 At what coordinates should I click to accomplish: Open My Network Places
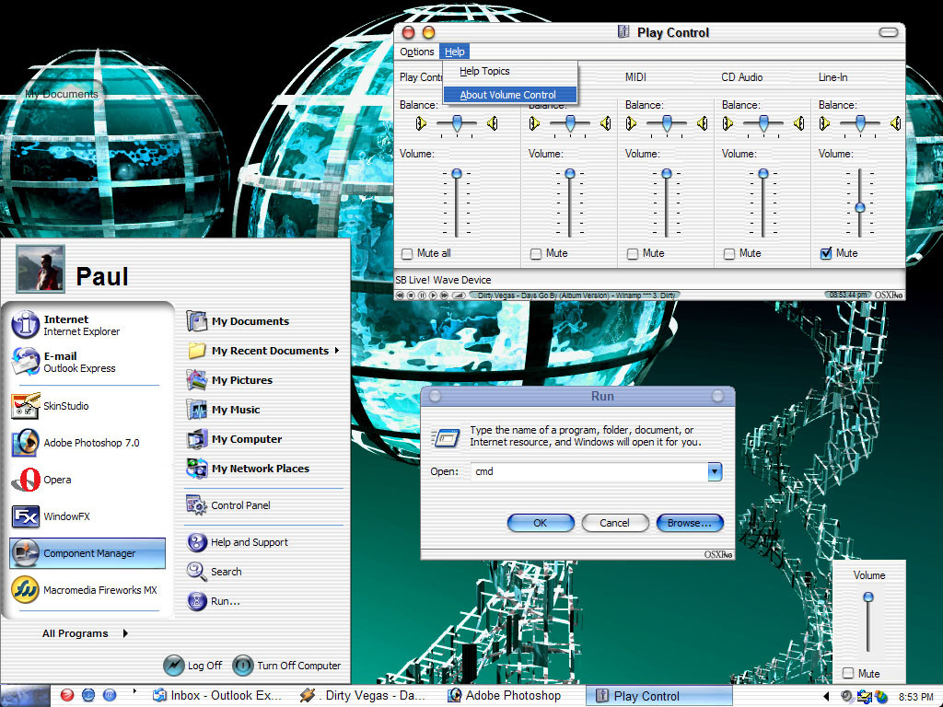coord(248,469)
